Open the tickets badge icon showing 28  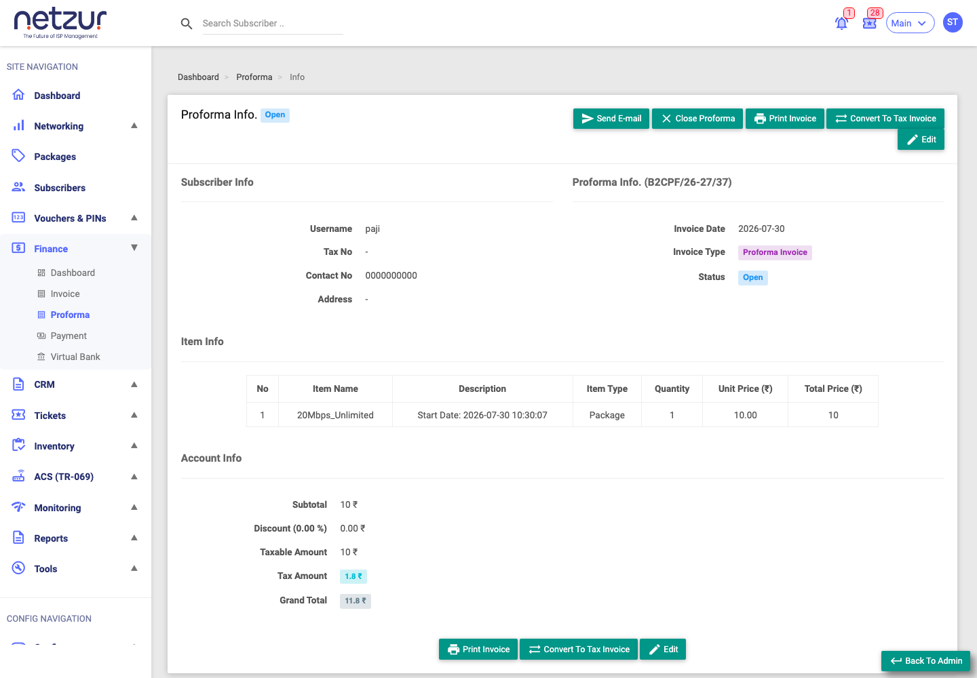869,23
